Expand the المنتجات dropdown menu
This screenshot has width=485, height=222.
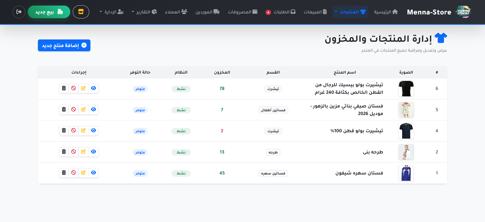[350, 12]
